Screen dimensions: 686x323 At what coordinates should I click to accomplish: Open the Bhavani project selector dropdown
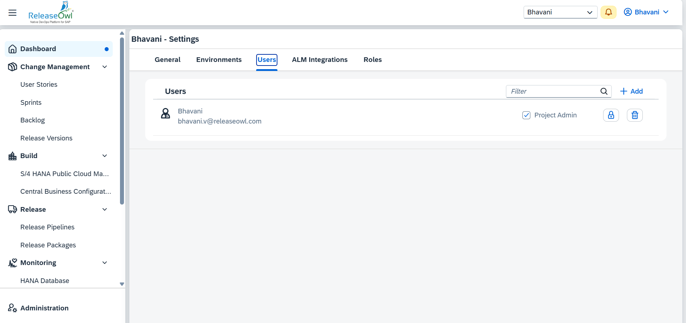pyautogui.click(x=560, y=12)
